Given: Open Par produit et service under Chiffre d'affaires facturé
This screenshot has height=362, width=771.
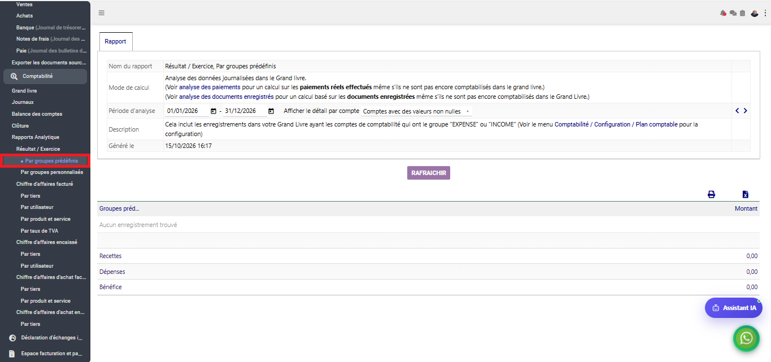Looking at the screenshot, I should tap(46, 219).
